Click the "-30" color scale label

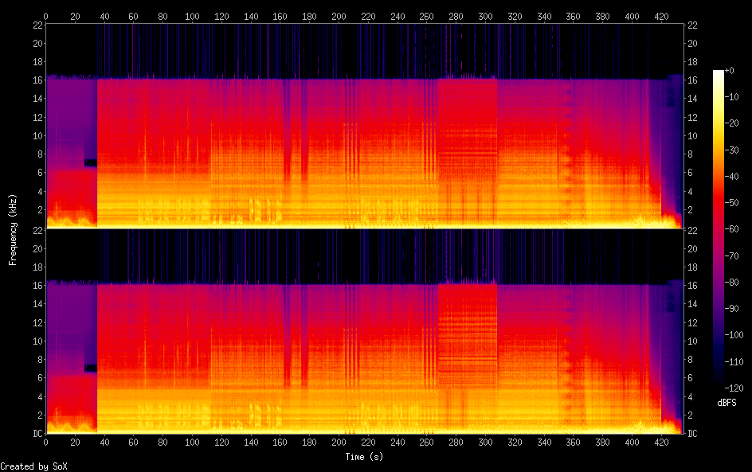tap(731, 150)
